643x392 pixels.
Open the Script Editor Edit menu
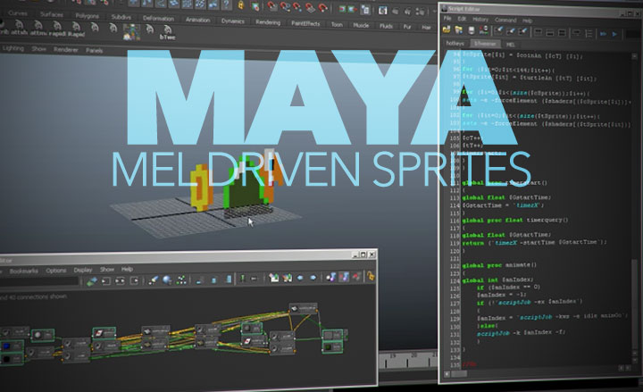[x=462, y=19]
